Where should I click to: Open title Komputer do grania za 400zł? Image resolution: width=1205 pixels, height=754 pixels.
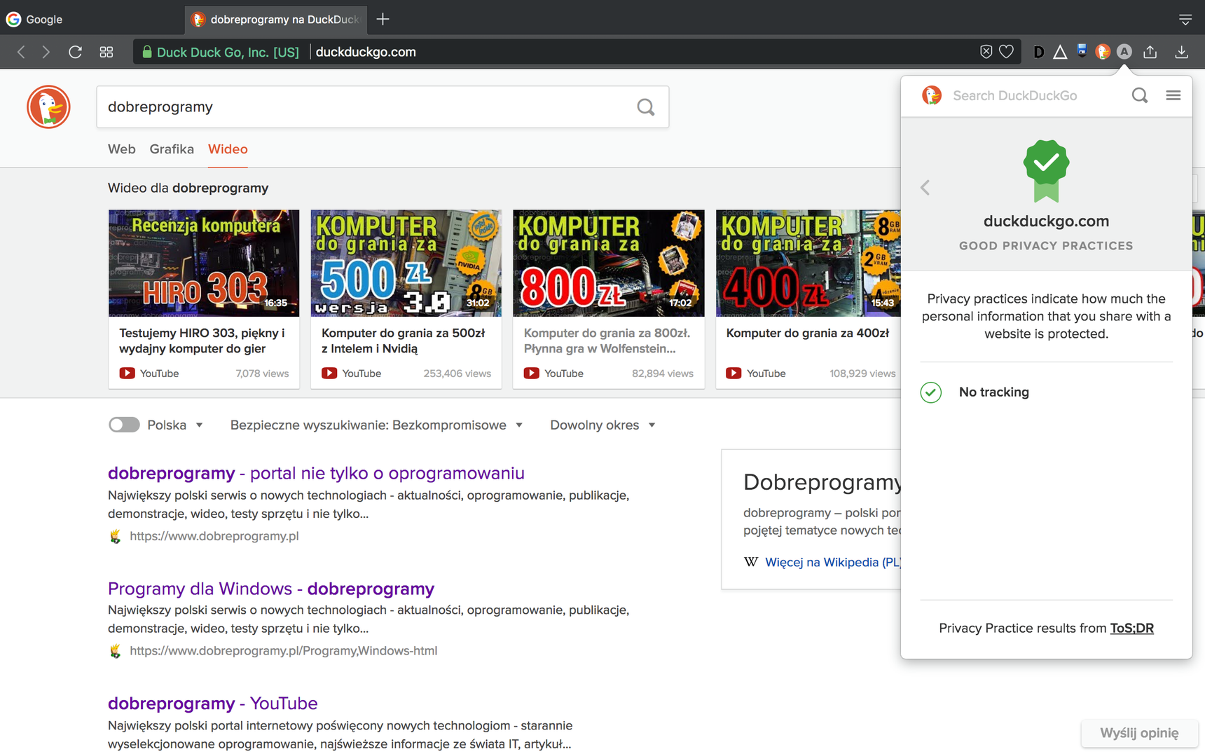point(808,333)
